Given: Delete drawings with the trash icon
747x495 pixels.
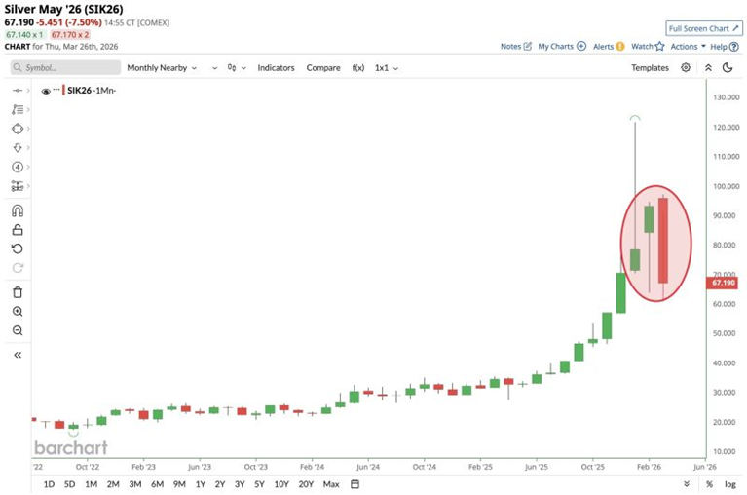Looking at the screenshot, I should coord(18,292).
